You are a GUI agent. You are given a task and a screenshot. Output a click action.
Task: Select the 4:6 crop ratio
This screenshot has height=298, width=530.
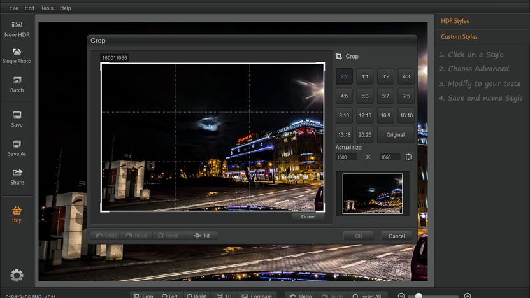tap(344, 96)
